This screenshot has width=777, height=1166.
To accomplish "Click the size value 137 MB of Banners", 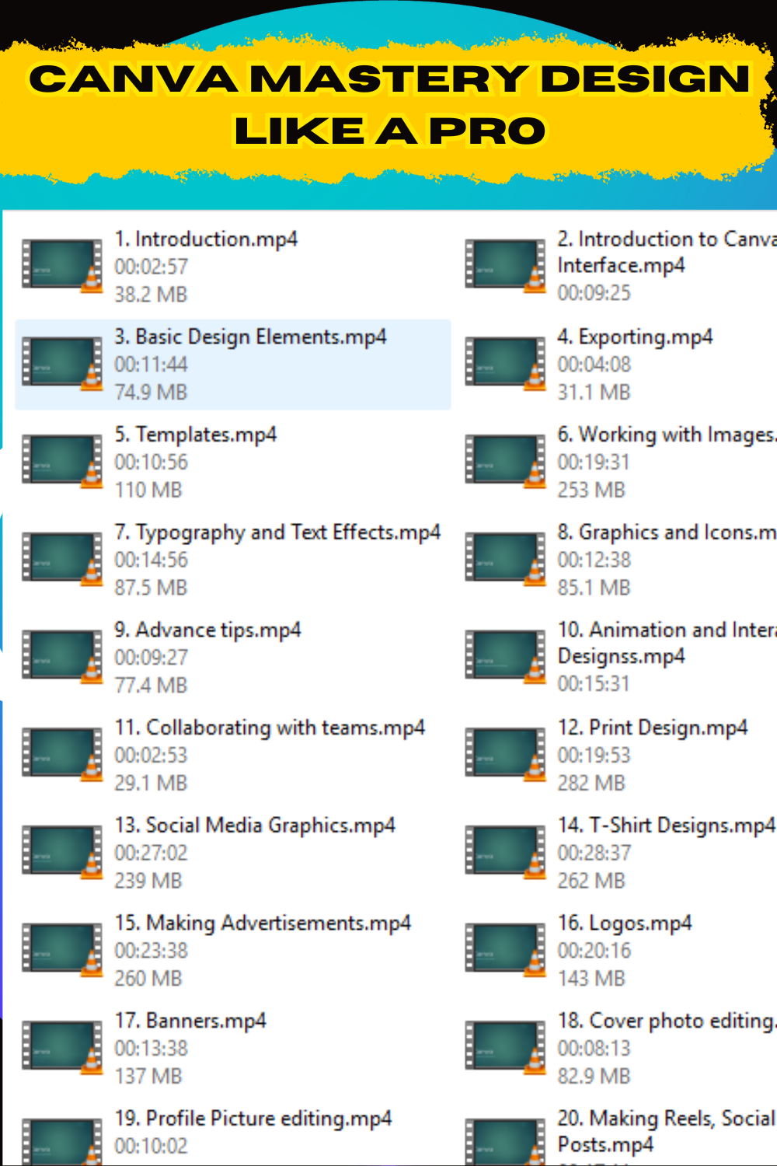I will point(148,1077).
